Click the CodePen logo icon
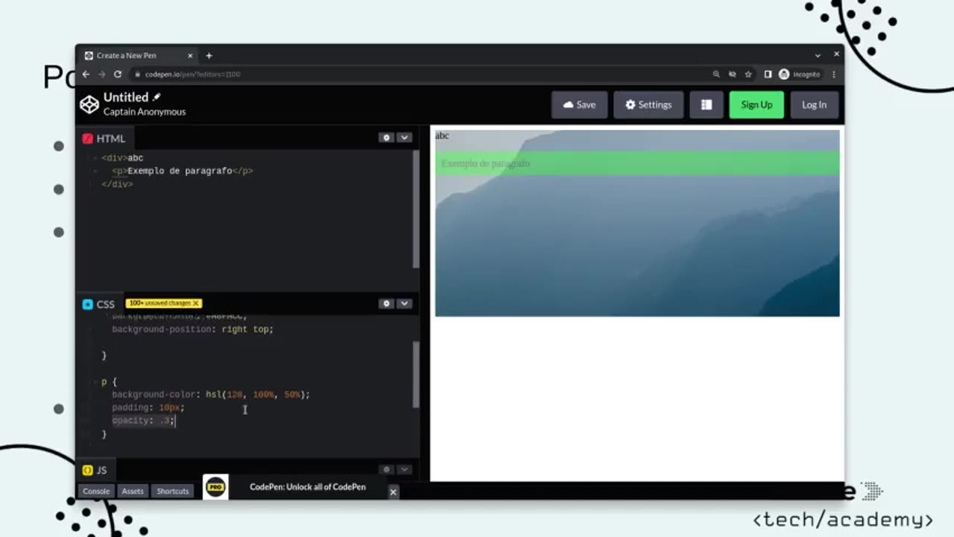 89,104
